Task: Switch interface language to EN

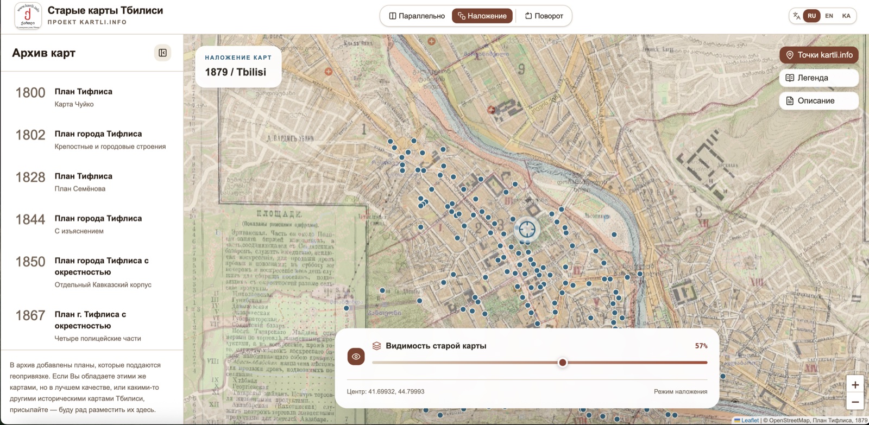Action: point(829,16)
